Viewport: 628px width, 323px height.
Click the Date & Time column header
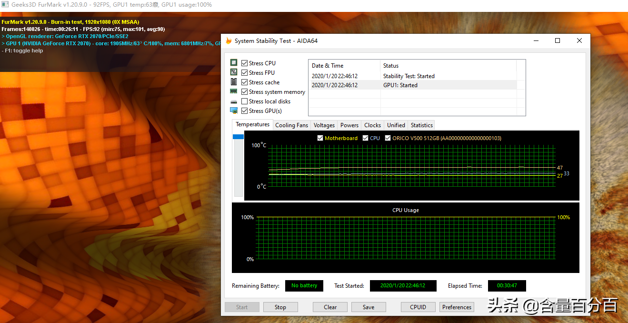(345, 66)
